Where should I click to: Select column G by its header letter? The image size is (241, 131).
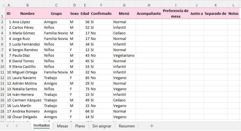coord(124,5)
